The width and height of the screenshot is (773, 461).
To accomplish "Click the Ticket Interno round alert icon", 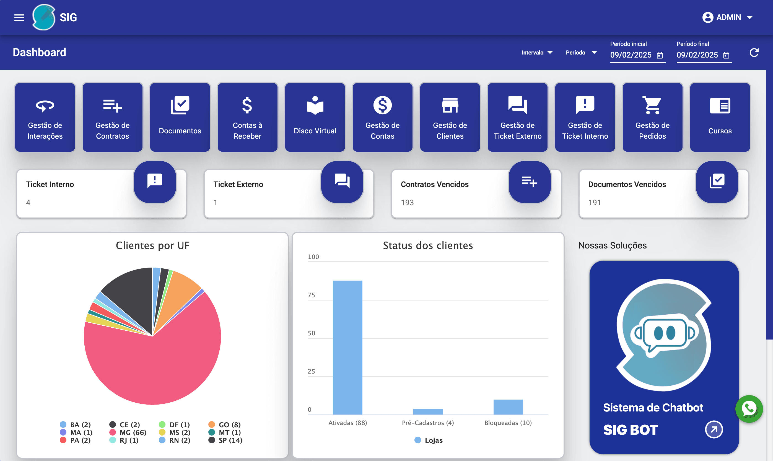I will click(x=155, y=182).
